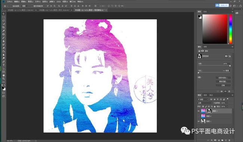Switch to the 路径 paths tab

(211, 95)
